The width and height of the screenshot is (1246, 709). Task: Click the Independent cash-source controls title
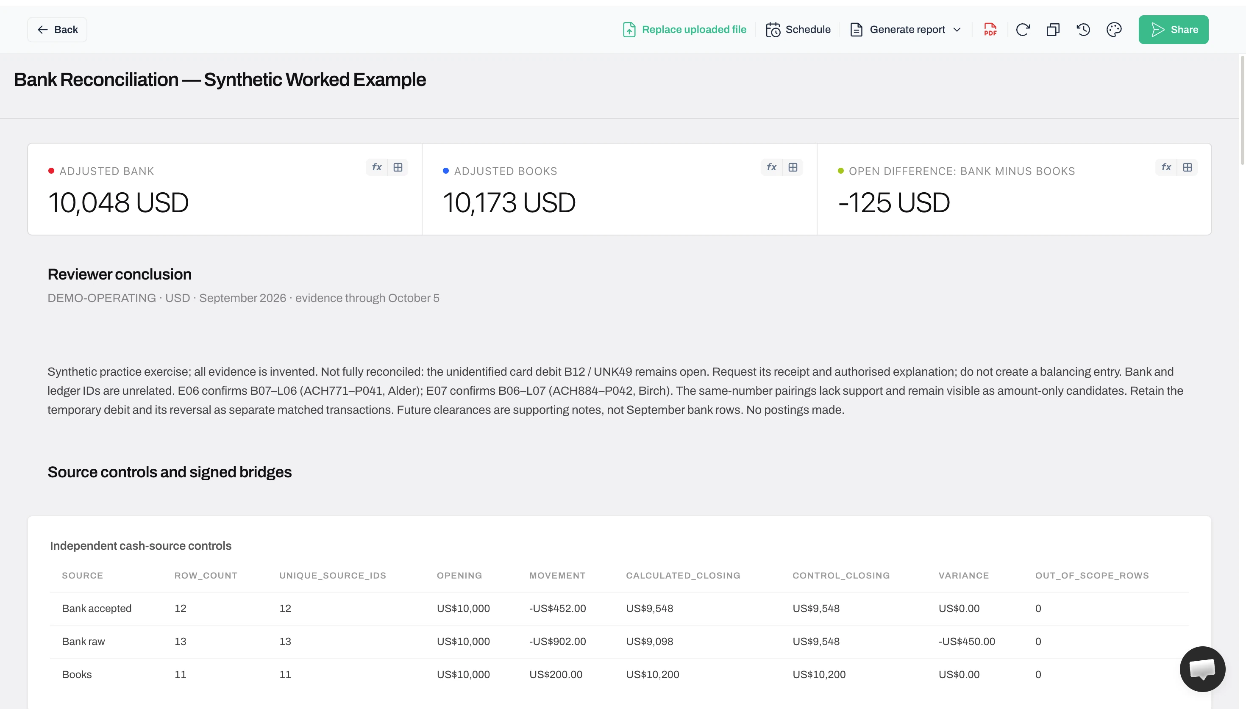[140, 546]
